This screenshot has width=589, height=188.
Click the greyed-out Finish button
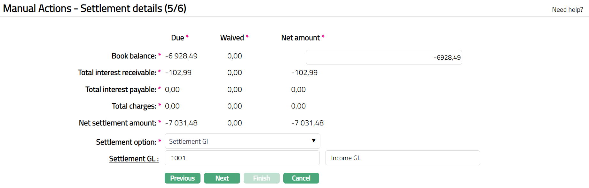click(x=262, y=178)
